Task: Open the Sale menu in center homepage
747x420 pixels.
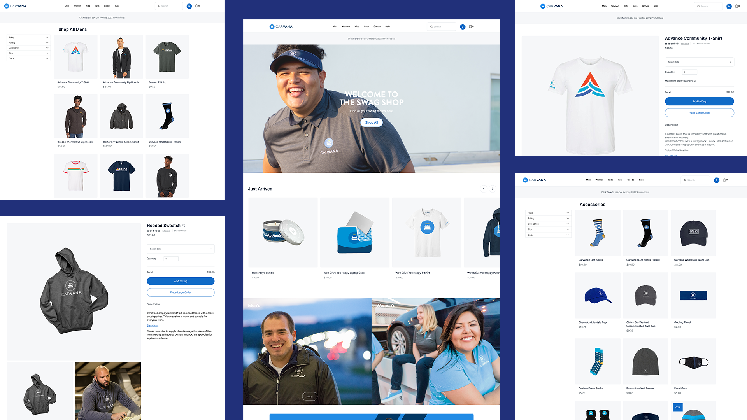Action: (x=388, y=26)
